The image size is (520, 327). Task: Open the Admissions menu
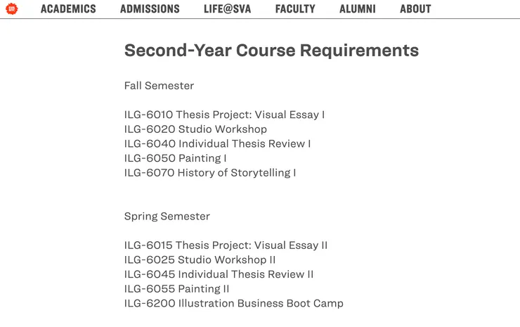click(x=150, y=9)
